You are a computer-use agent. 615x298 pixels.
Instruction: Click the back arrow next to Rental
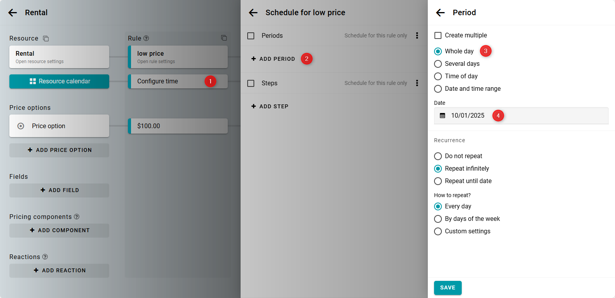pos(12,13)
